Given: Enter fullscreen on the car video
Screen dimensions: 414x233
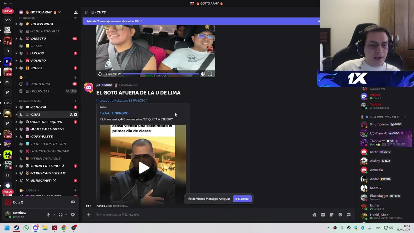Looking at the screenshot, I should click(210, 74).
